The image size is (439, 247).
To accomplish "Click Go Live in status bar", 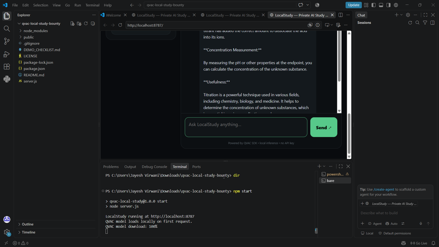I will pyautogui.click(x=419, y=243).
